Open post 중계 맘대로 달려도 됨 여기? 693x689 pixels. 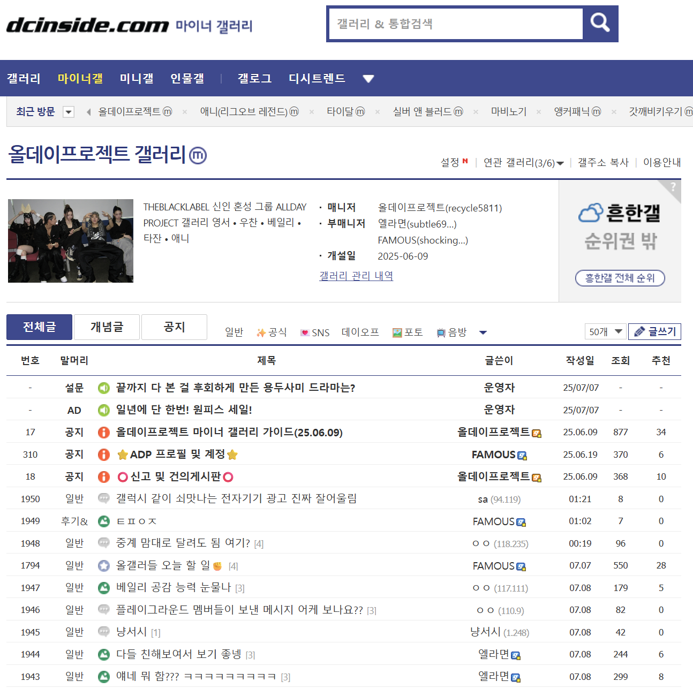pos(183,543)
